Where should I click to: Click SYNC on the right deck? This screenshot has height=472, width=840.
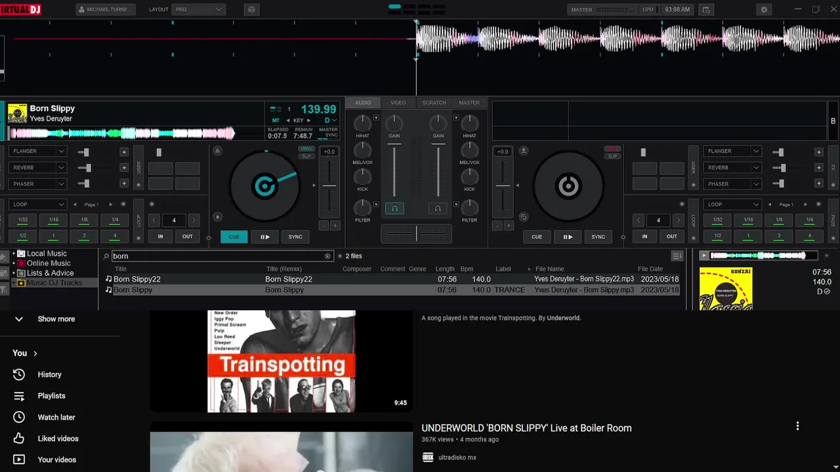[598, 237]
